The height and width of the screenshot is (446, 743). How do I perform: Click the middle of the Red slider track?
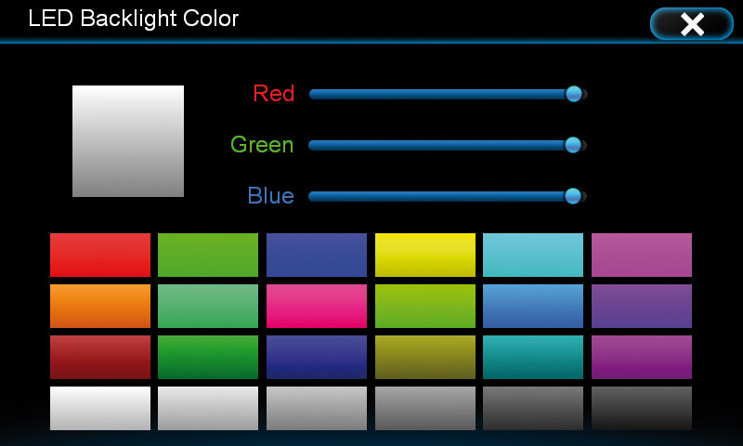449,94
